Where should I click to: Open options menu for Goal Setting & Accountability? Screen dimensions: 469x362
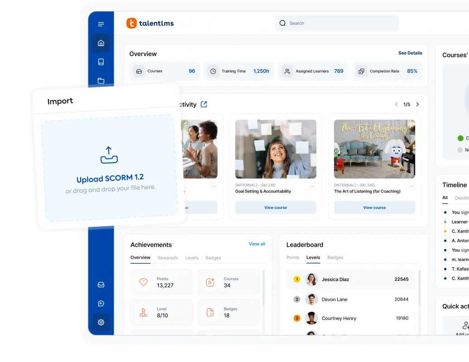[x=312, y=186]
